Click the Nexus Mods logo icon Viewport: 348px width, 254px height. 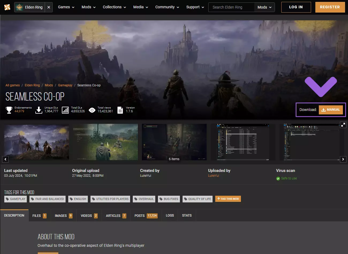pos(7,7)
